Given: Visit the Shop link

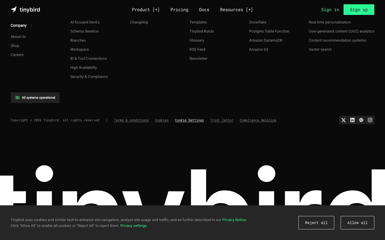Looking at the screenshot, I should (x=15, y=46).
